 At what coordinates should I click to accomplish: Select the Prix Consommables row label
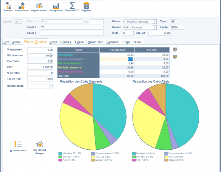pos(71,59)
